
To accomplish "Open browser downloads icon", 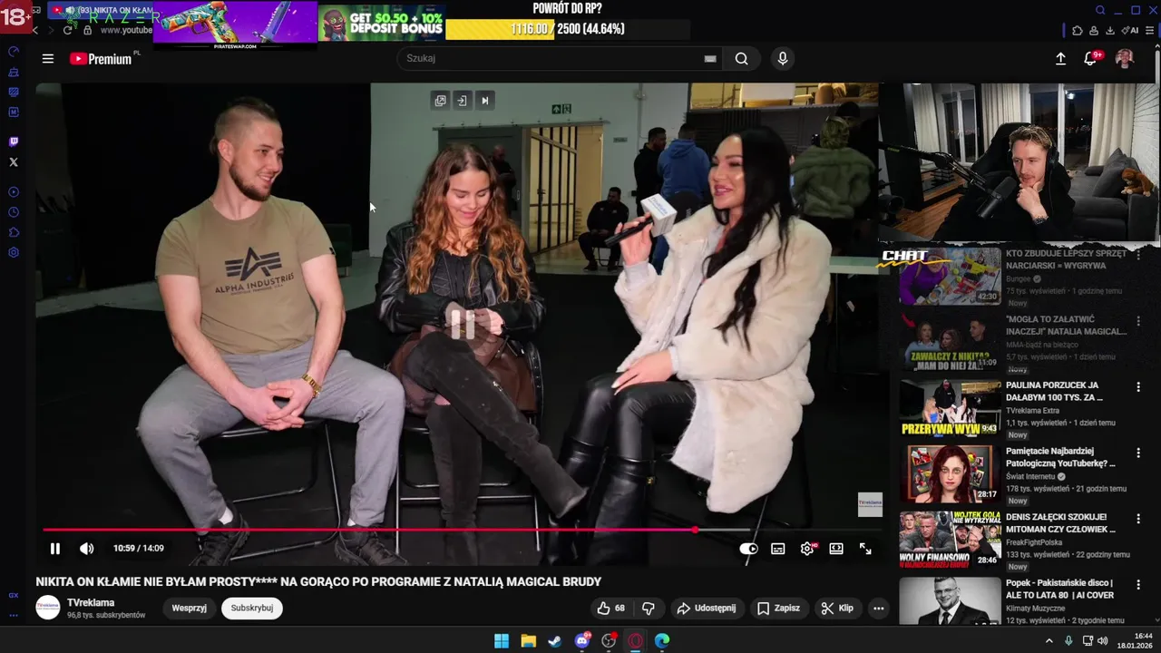I will tap(1109, 30).
